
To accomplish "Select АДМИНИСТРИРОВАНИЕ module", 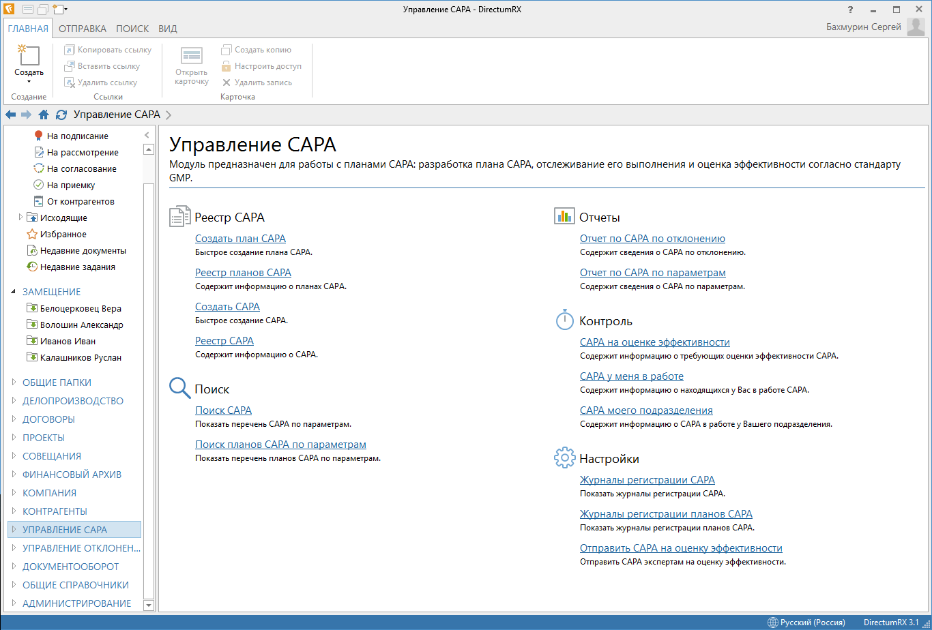I will tap(76, 603).
